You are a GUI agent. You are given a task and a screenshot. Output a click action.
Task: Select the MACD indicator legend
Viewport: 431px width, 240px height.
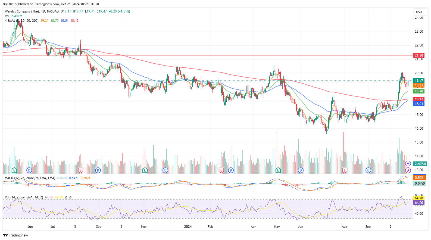[30, 178]
